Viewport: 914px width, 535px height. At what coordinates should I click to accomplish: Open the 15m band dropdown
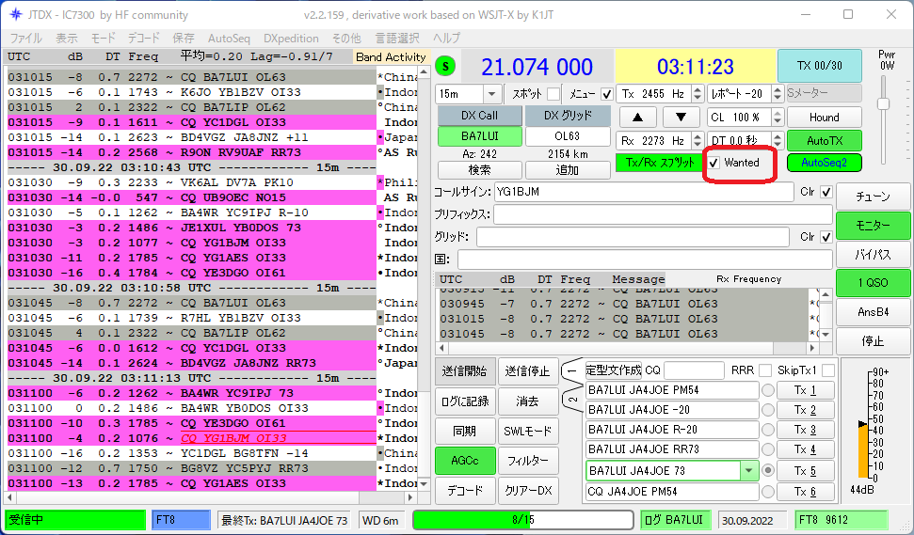pos(492,94)
